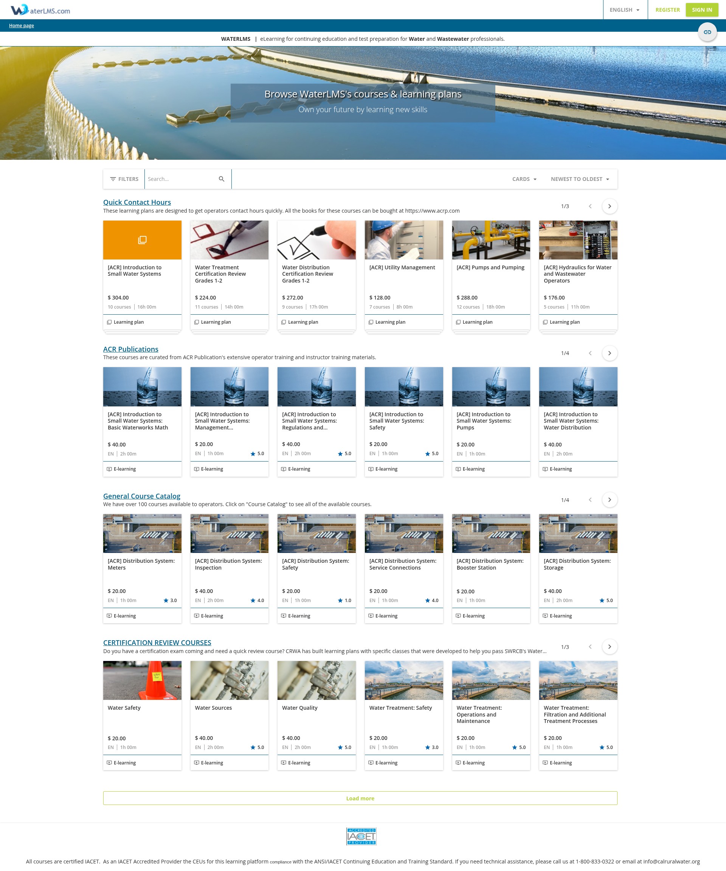Open the Filters panel
The image size is (726, 871).
[x=124, y=179]
